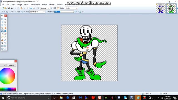
Task: Select the Rectangle shape tool
Action: point(2,46)
